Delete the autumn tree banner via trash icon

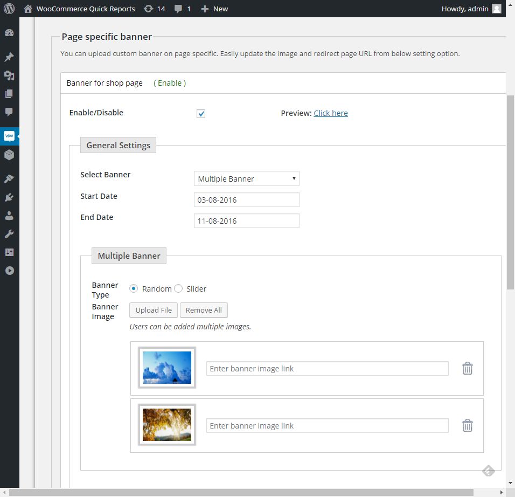pyautogui.click(x=467, y=426)
